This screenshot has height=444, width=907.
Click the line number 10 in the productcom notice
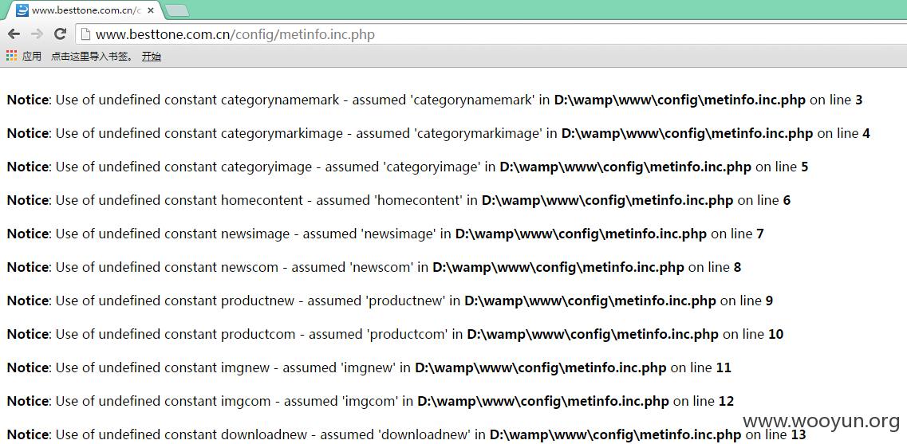click(775, 335)
